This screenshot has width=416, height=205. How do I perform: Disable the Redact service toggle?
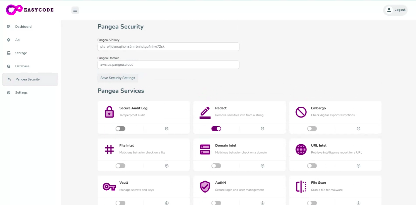point(216,129)
